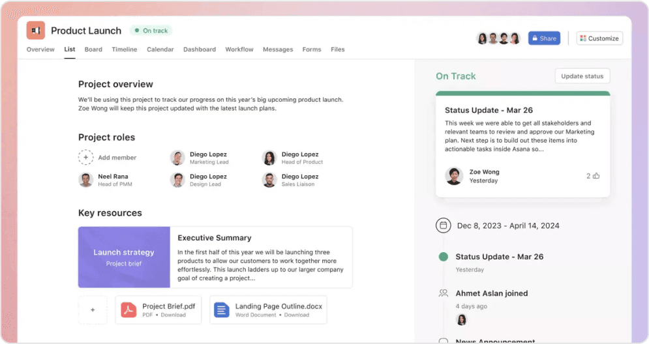Switch to the Board tab
The image size is (649, 344).
(x=93, y=50)
